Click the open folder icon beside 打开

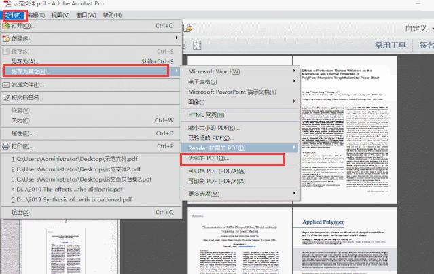6,26
